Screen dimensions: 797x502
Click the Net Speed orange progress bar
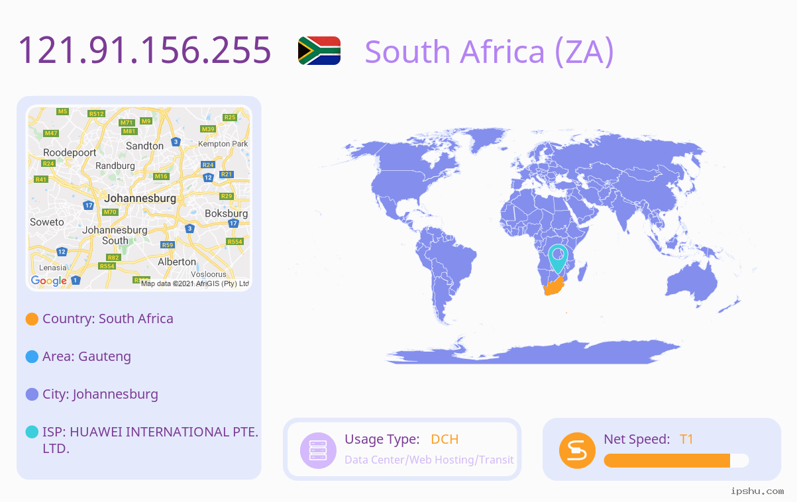(x=676, y=460)
